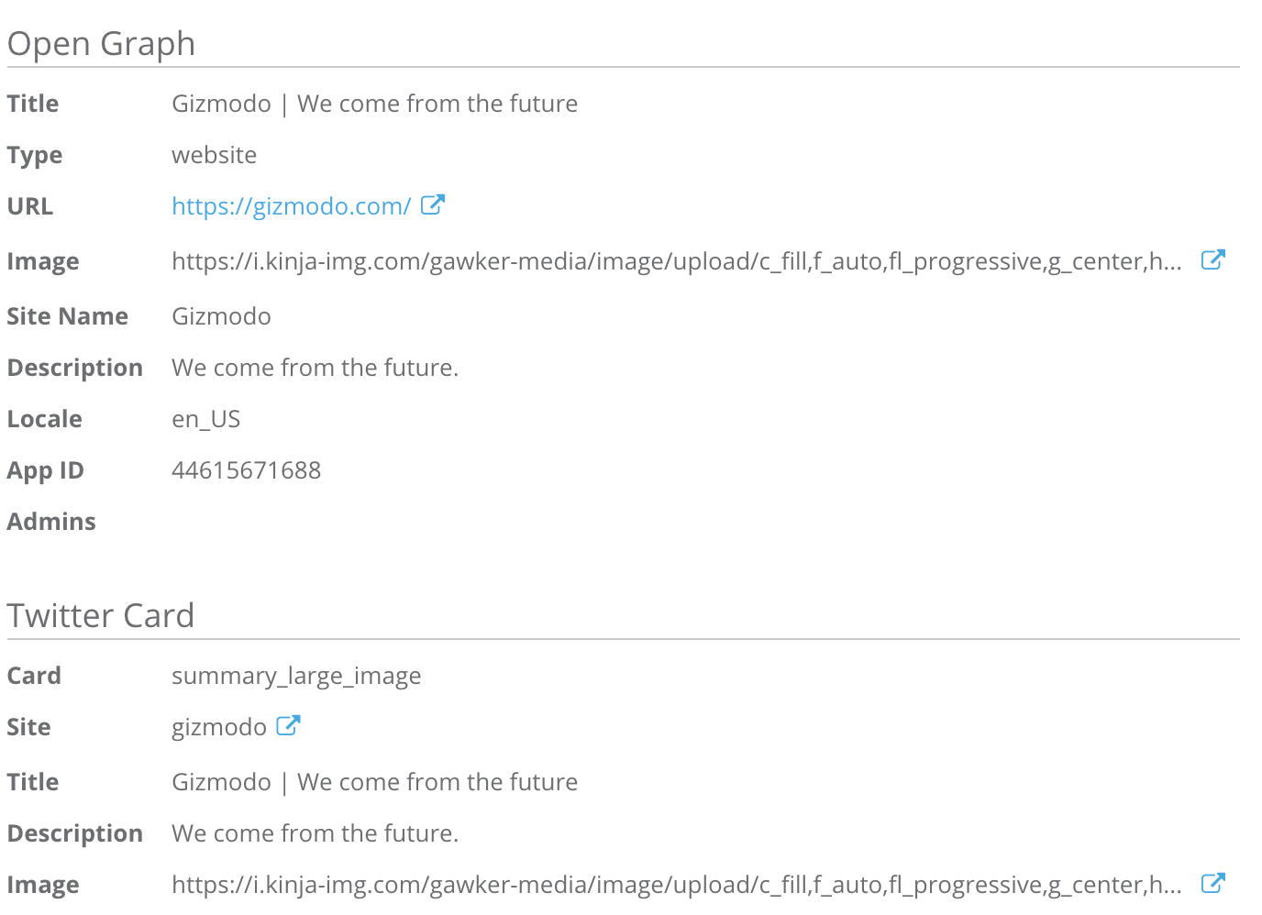Select the App ID value 44615671688
Screen dimensions: 1262x915
(246, 469)
